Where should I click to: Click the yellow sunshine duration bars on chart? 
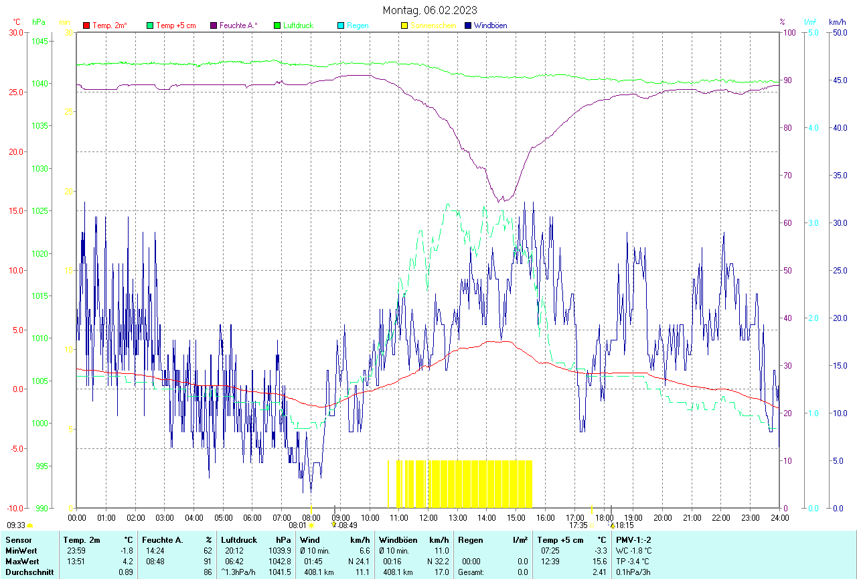click(x=460, y=484)
